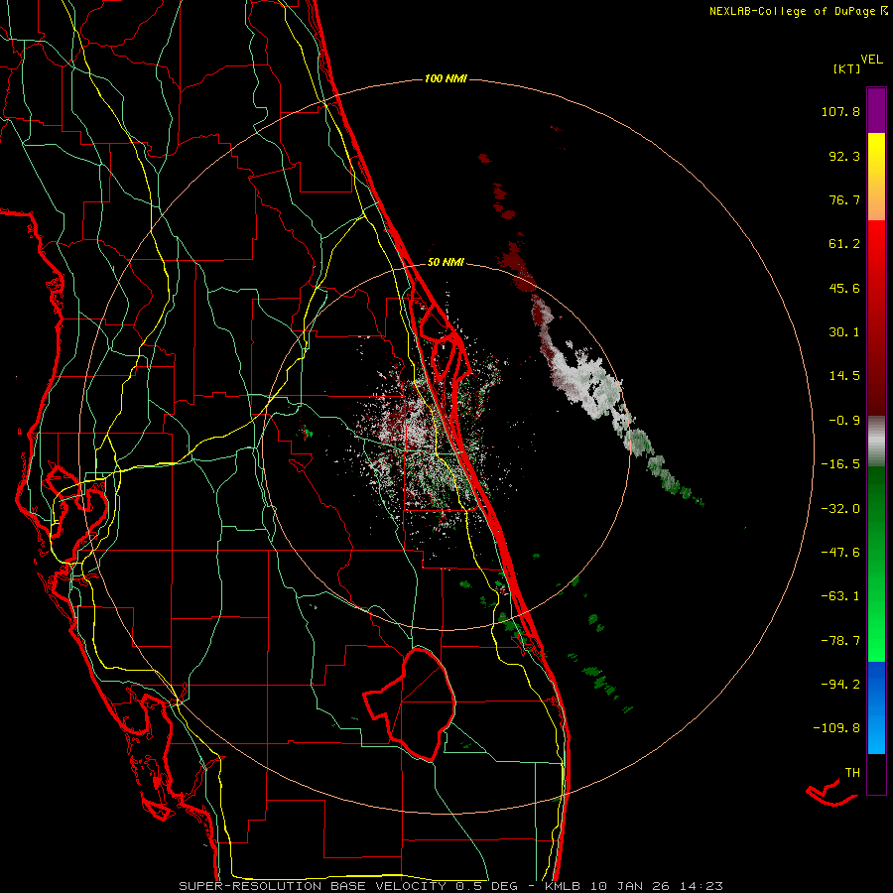
Task: Select the -109.8 scale value
Action: click(836, 728)
